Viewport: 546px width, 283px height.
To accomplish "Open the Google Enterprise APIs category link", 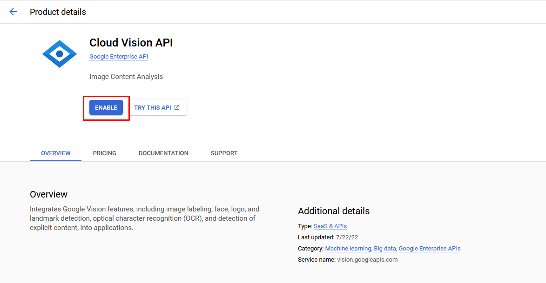I will pos(429,249).
